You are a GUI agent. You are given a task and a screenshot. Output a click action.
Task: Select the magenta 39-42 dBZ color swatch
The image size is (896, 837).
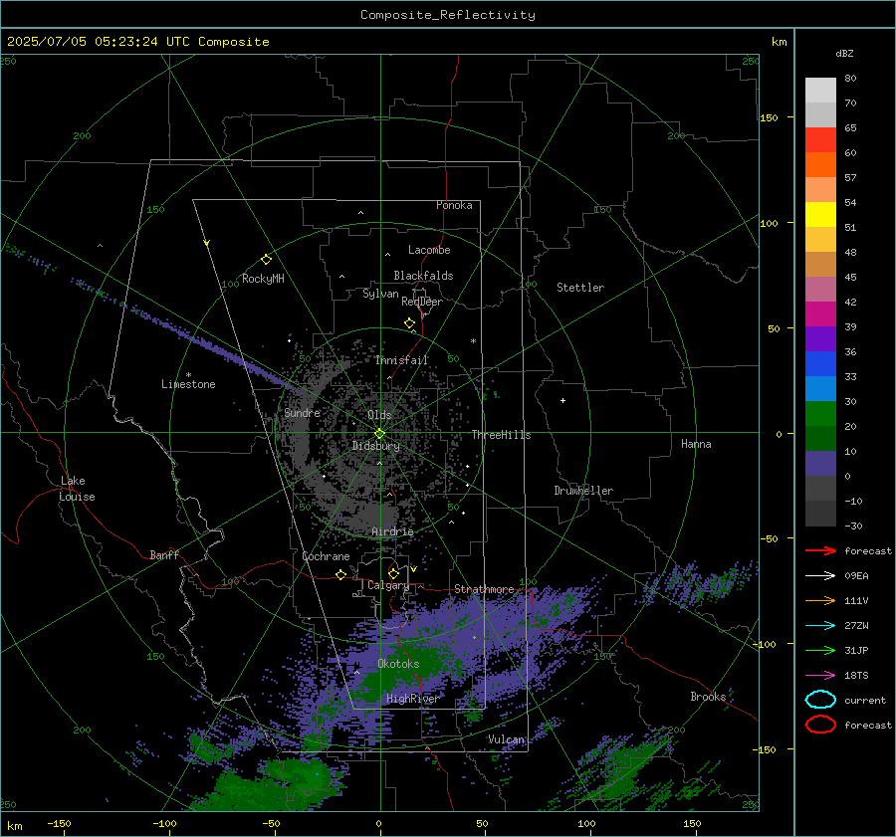(x=820, y=314)
